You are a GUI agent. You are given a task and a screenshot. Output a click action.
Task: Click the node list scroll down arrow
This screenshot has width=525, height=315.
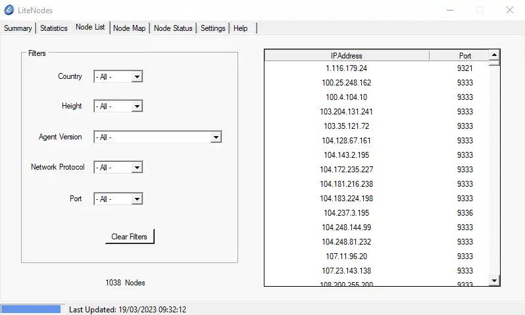[x=494, y=280]
